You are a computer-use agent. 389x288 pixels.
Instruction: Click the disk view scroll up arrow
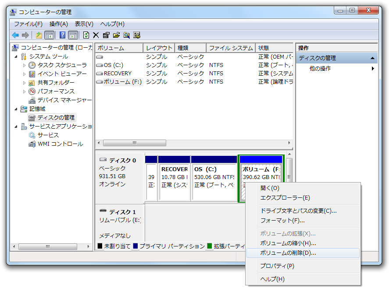(289, 154)
